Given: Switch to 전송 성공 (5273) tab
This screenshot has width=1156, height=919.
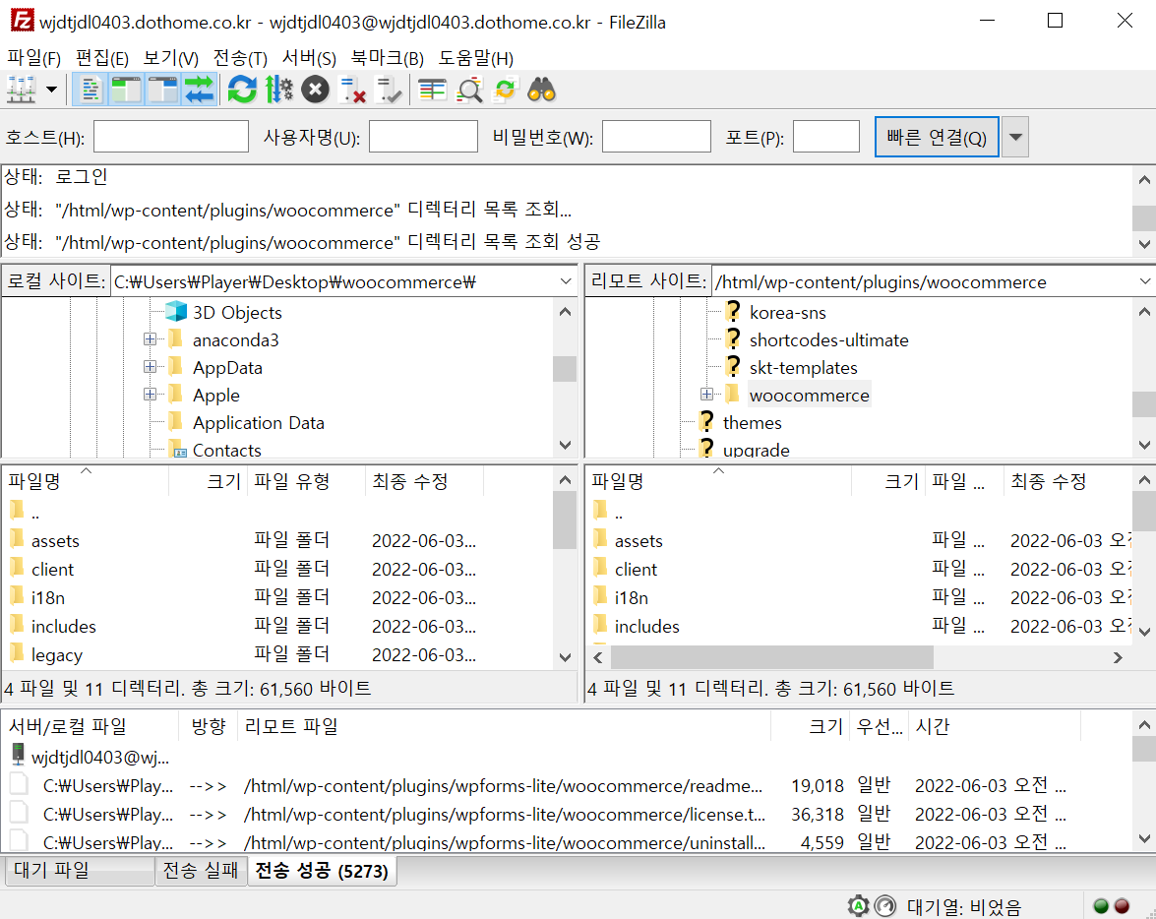Looking at the screenshot, I should pos(322,871).
